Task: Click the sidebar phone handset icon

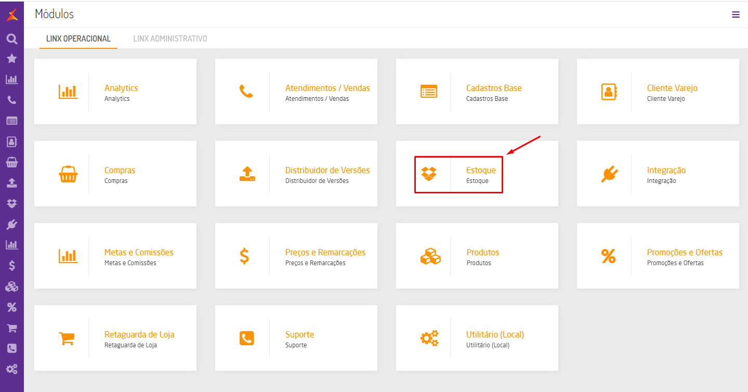Action: click(12, 100)
